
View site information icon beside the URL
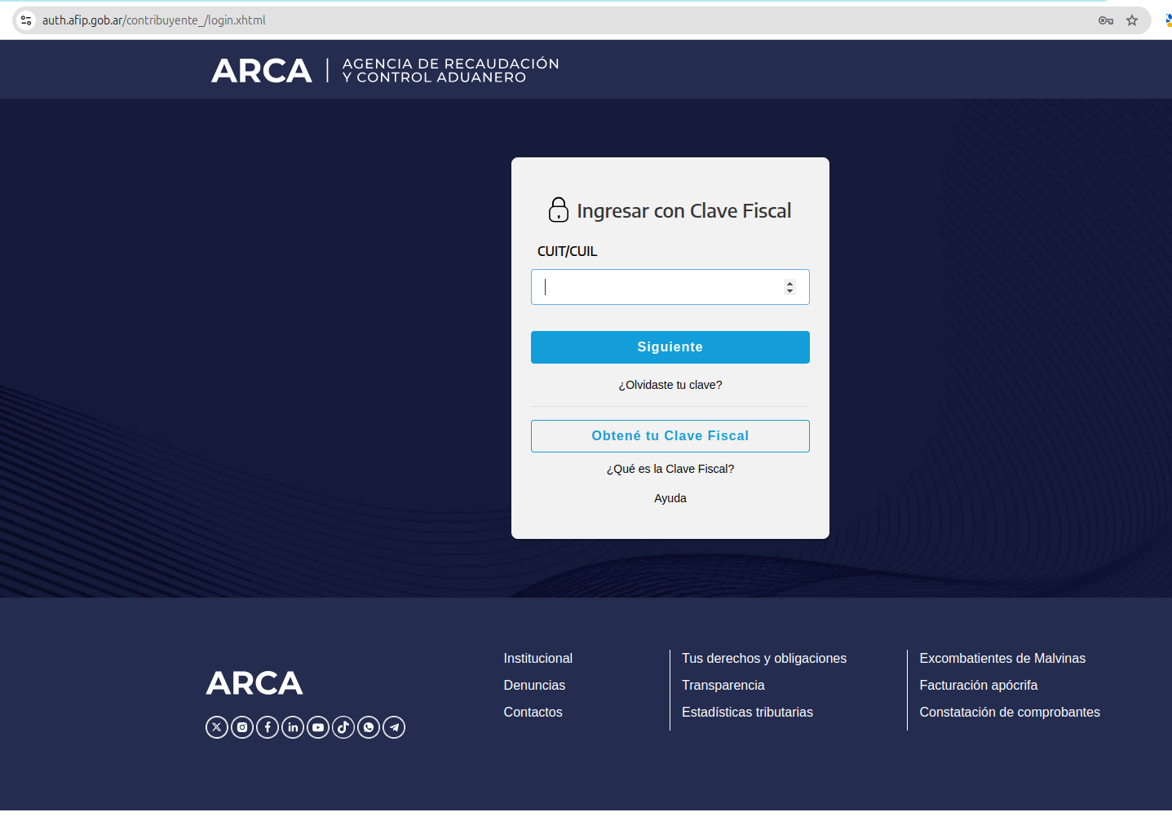pos(26,20)
